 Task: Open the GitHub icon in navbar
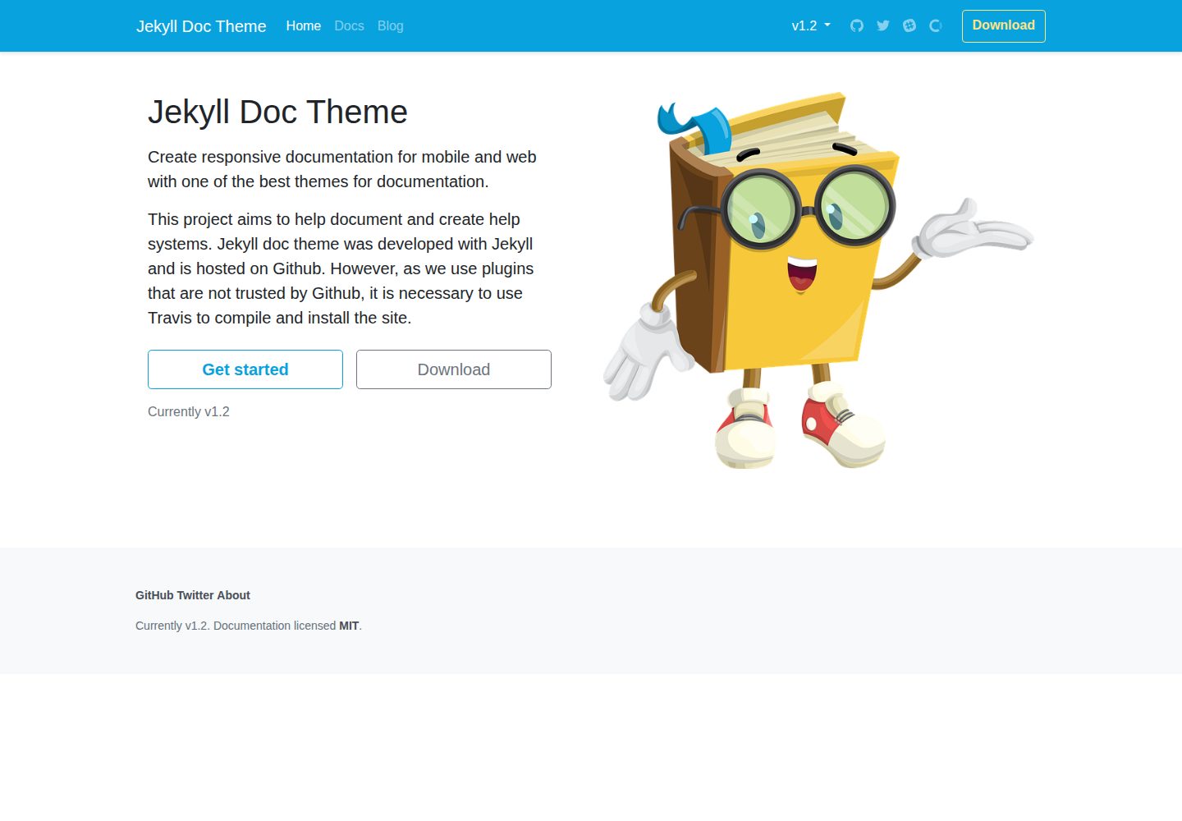point(857,25)
